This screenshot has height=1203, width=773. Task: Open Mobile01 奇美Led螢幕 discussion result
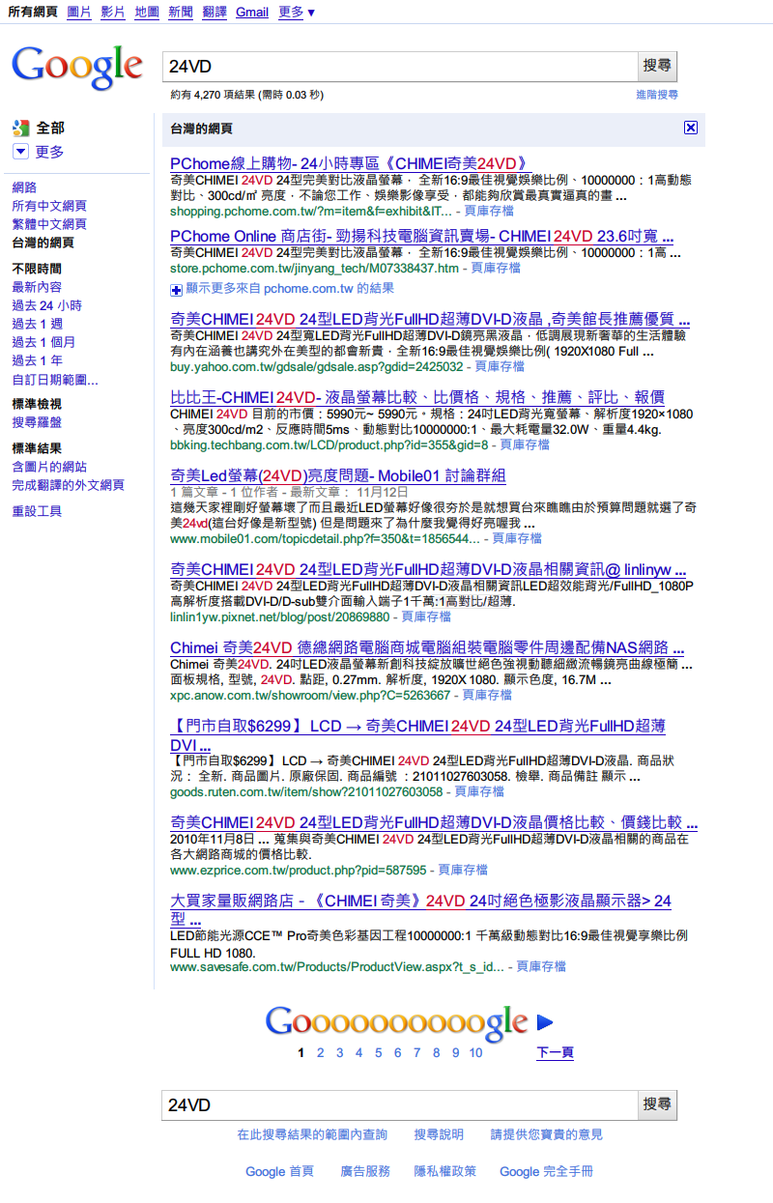[x=338, y=475]
